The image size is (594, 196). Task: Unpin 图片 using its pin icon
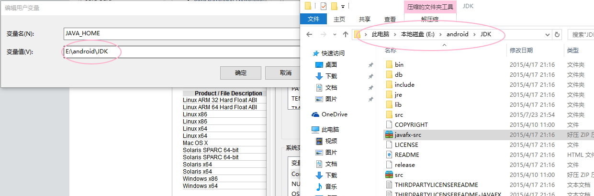370,99
